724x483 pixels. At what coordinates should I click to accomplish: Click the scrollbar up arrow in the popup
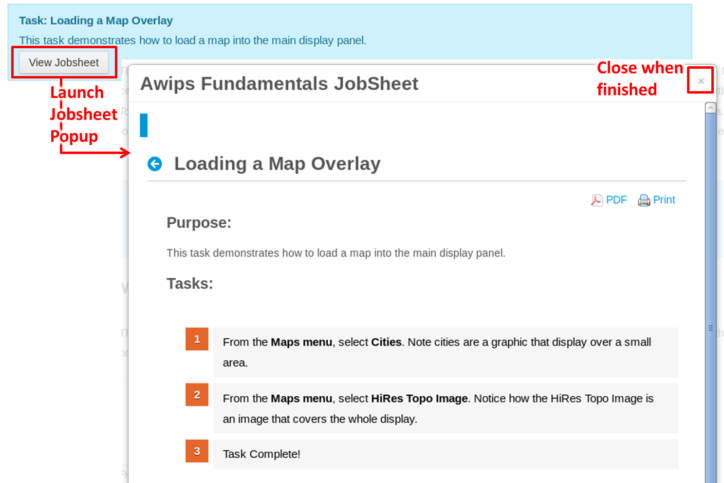pos(711,108)
